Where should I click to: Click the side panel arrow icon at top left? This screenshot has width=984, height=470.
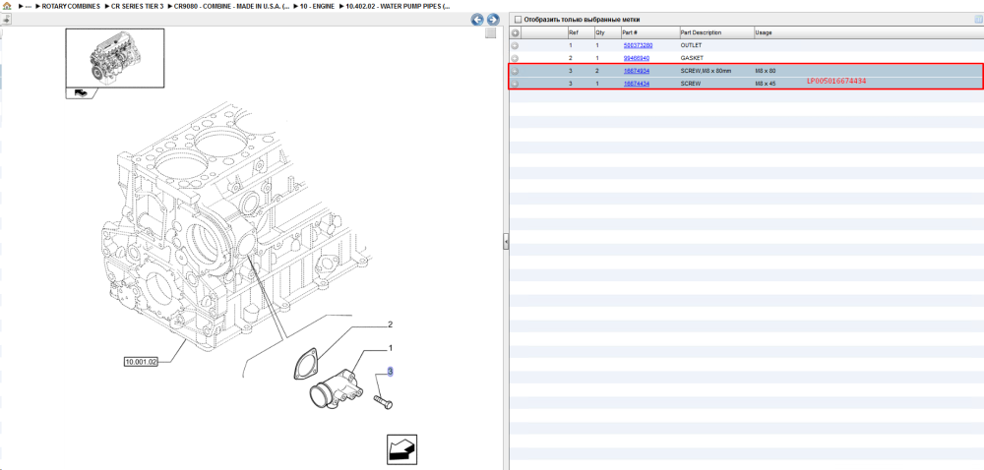pos(5,20)
